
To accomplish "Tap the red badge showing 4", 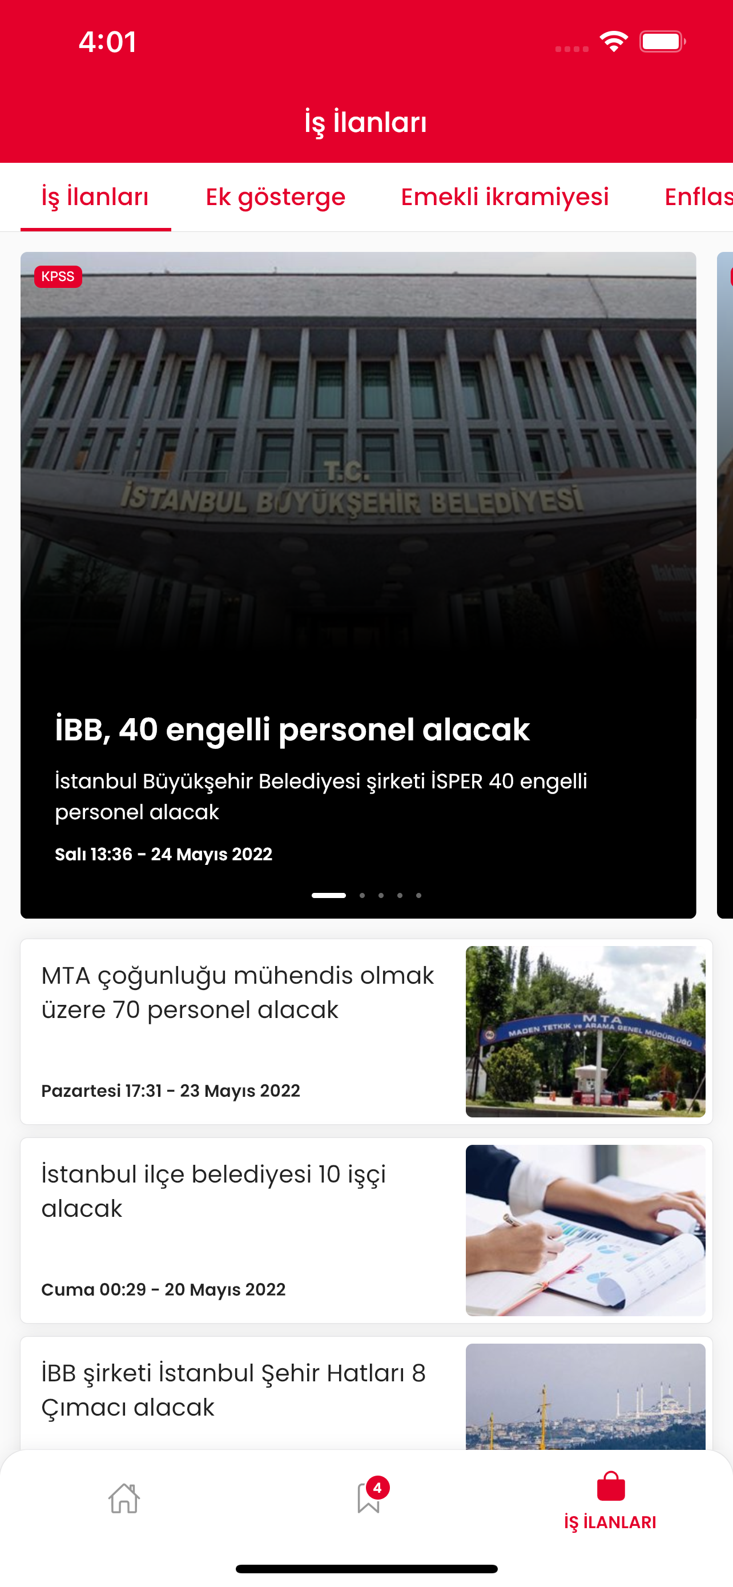I will (377, 1488).
